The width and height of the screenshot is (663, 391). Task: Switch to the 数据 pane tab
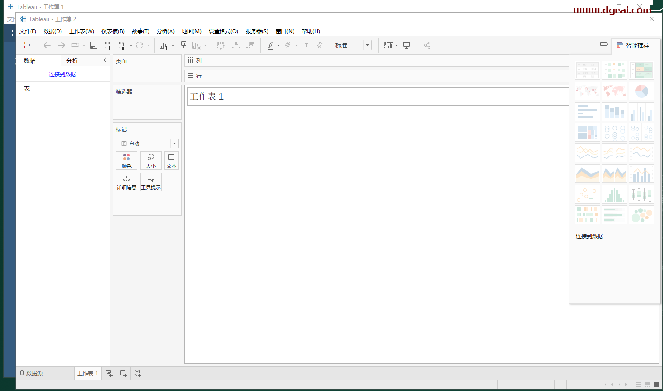[30, 61]
